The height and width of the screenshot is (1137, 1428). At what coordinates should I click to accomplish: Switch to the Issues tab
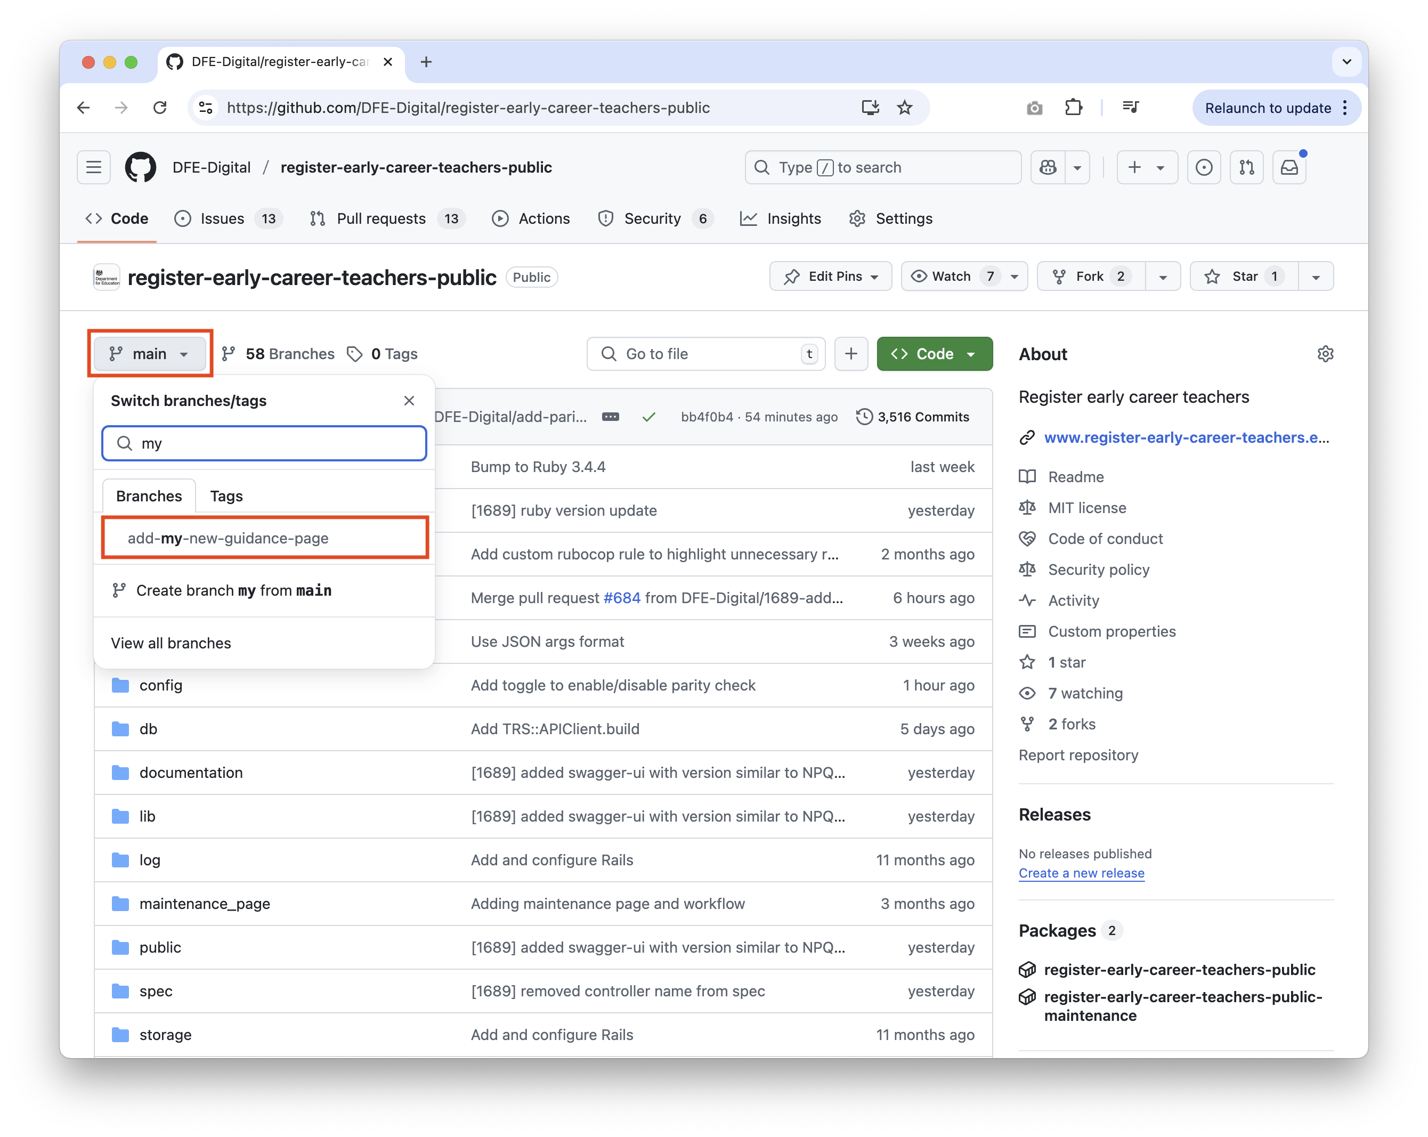click(x=229, y=218)
